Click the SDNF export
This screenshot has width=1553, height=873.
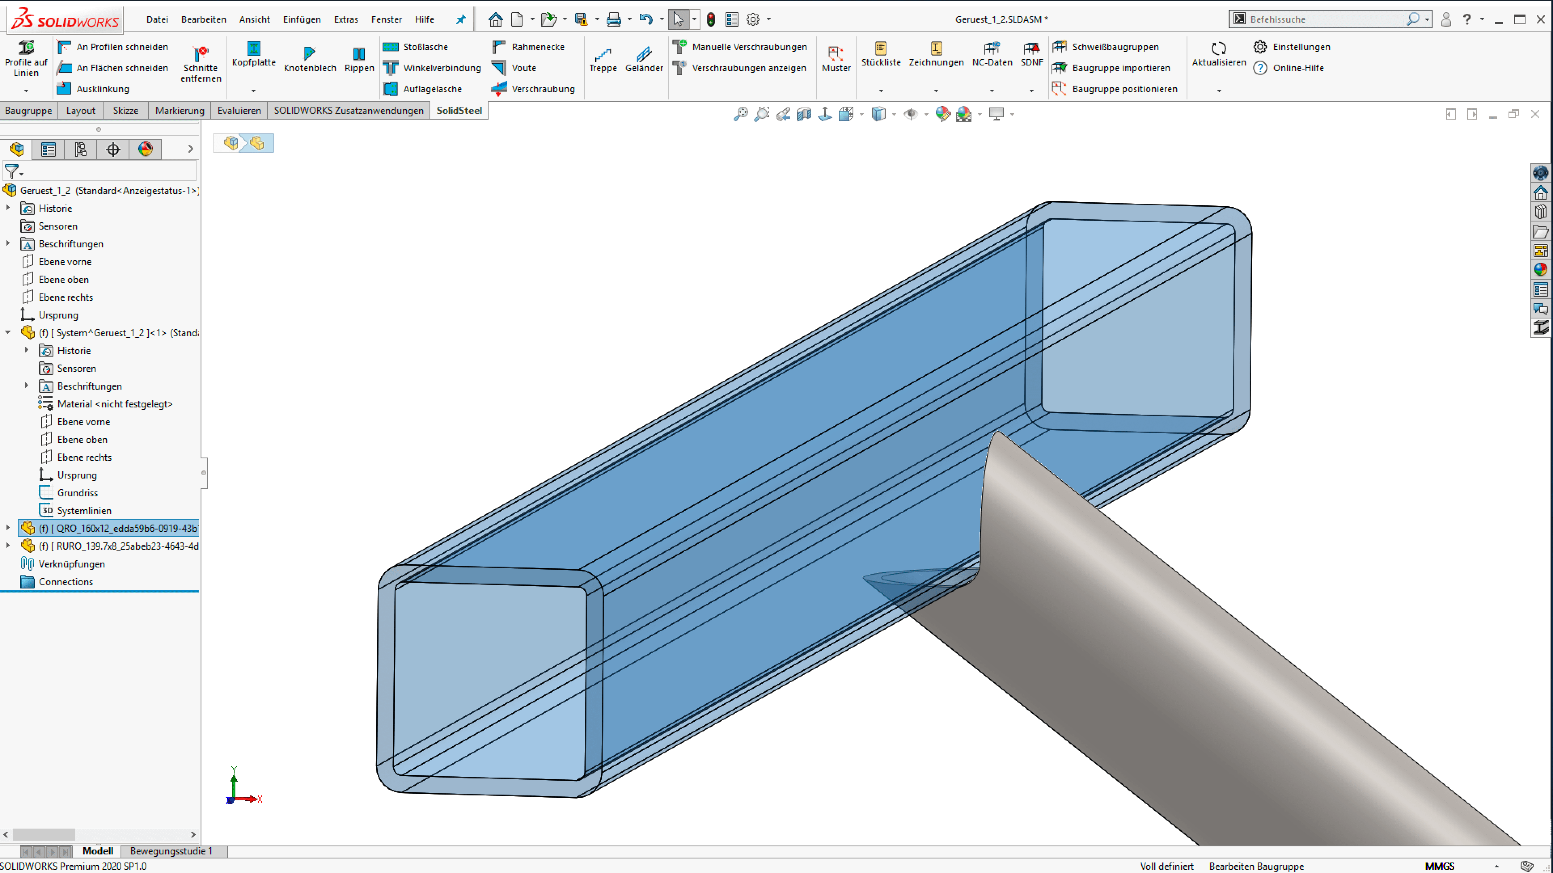point(1032,54)
